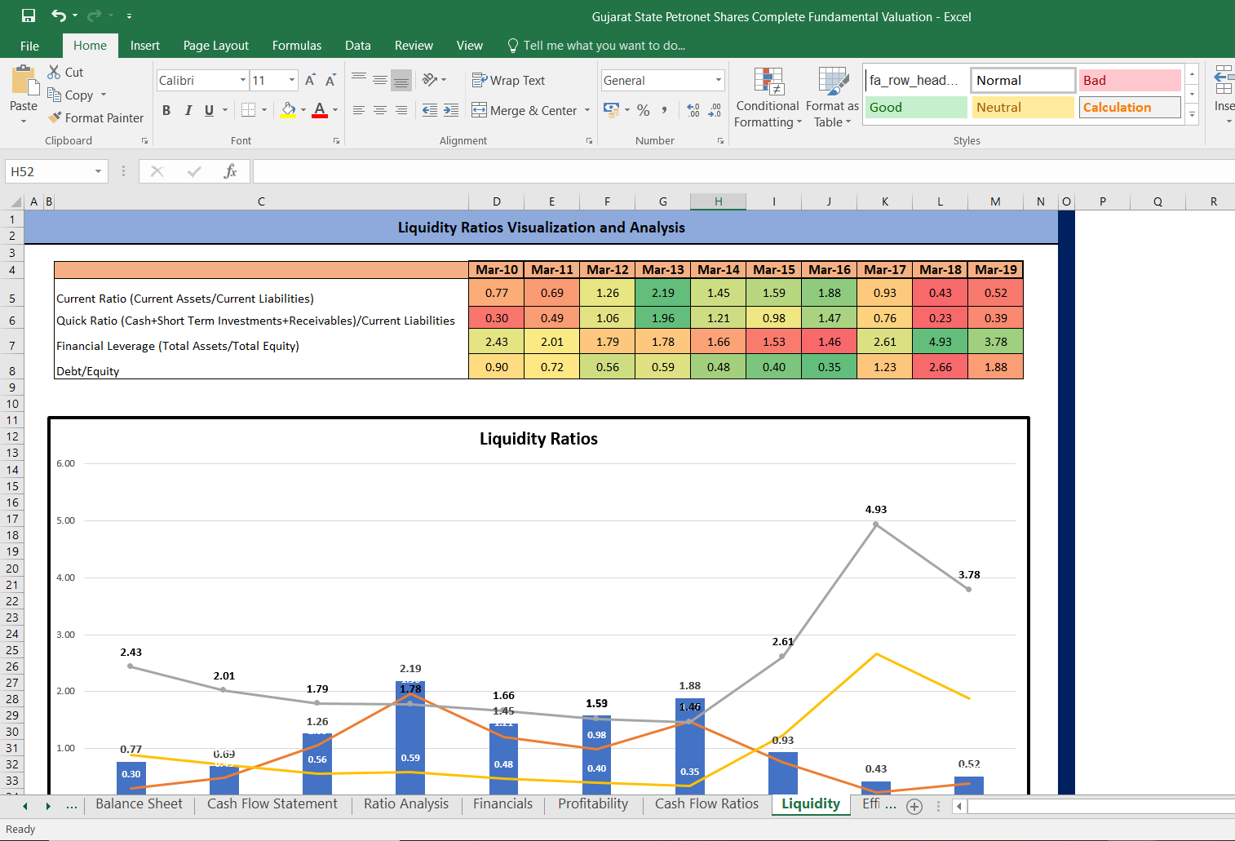The height and width of the screenshot is (841, 1235).
Task: Toggle align text left
Action: (359, 110)
